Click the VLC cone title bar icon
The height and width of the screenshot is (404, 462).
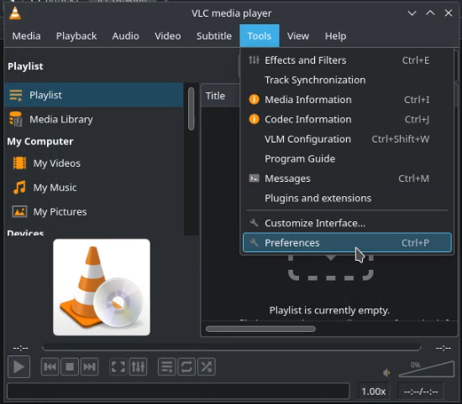click(x=15, y=13)
